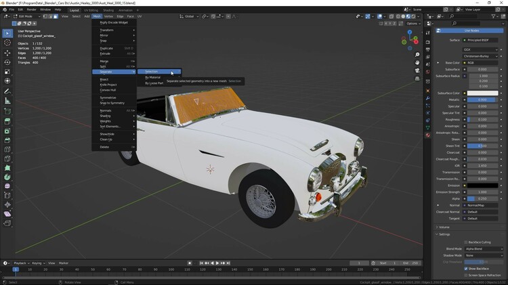The image size is (508, 285).
Task: Select the Cursor tool in left toolbar
Action: [7, 43]
